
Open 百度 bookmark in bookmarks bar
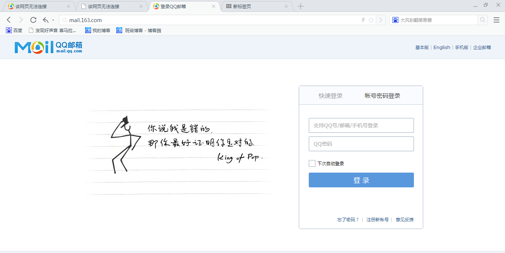point(14,31)
